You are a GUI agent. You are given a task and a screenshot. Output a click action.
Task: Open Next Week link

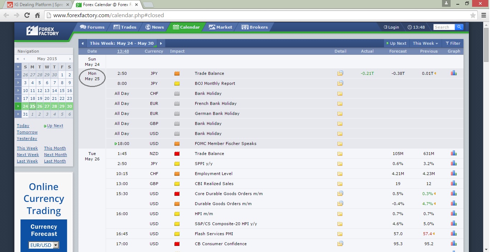[x=28, y=155]
